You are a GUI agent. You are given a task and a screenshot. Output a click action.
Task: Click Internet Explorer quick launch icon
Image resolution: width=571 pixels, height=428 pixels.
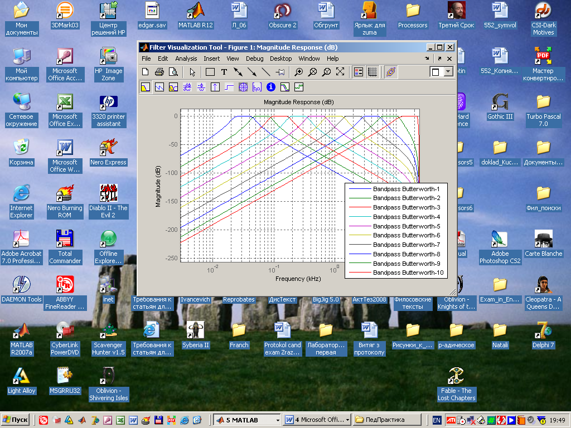coord(185,420)
